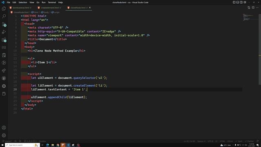
Task: Open the Help menu
Action: point(60,2)
